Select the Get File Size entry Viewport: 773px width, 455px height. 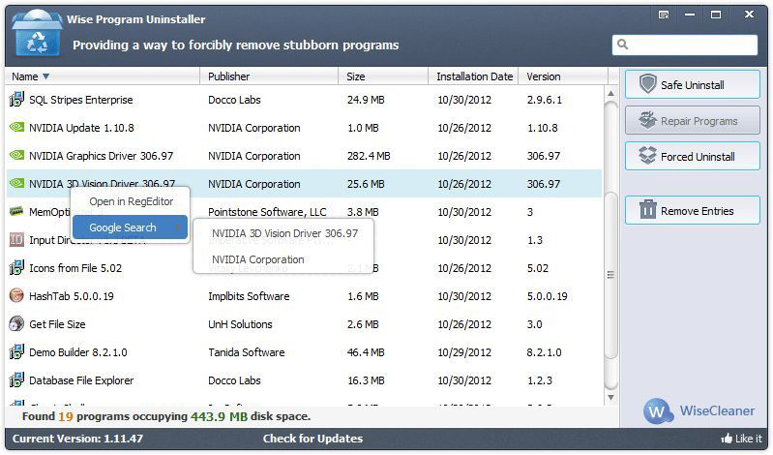tap(57, 324)
